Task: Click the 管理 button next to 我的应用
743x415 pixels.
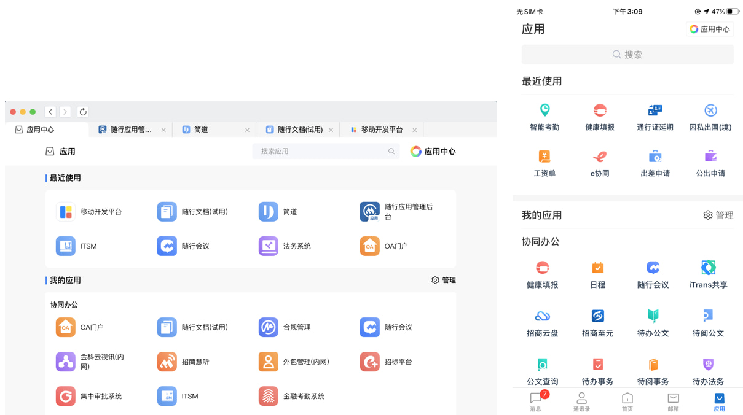Action: coord(444,280)
